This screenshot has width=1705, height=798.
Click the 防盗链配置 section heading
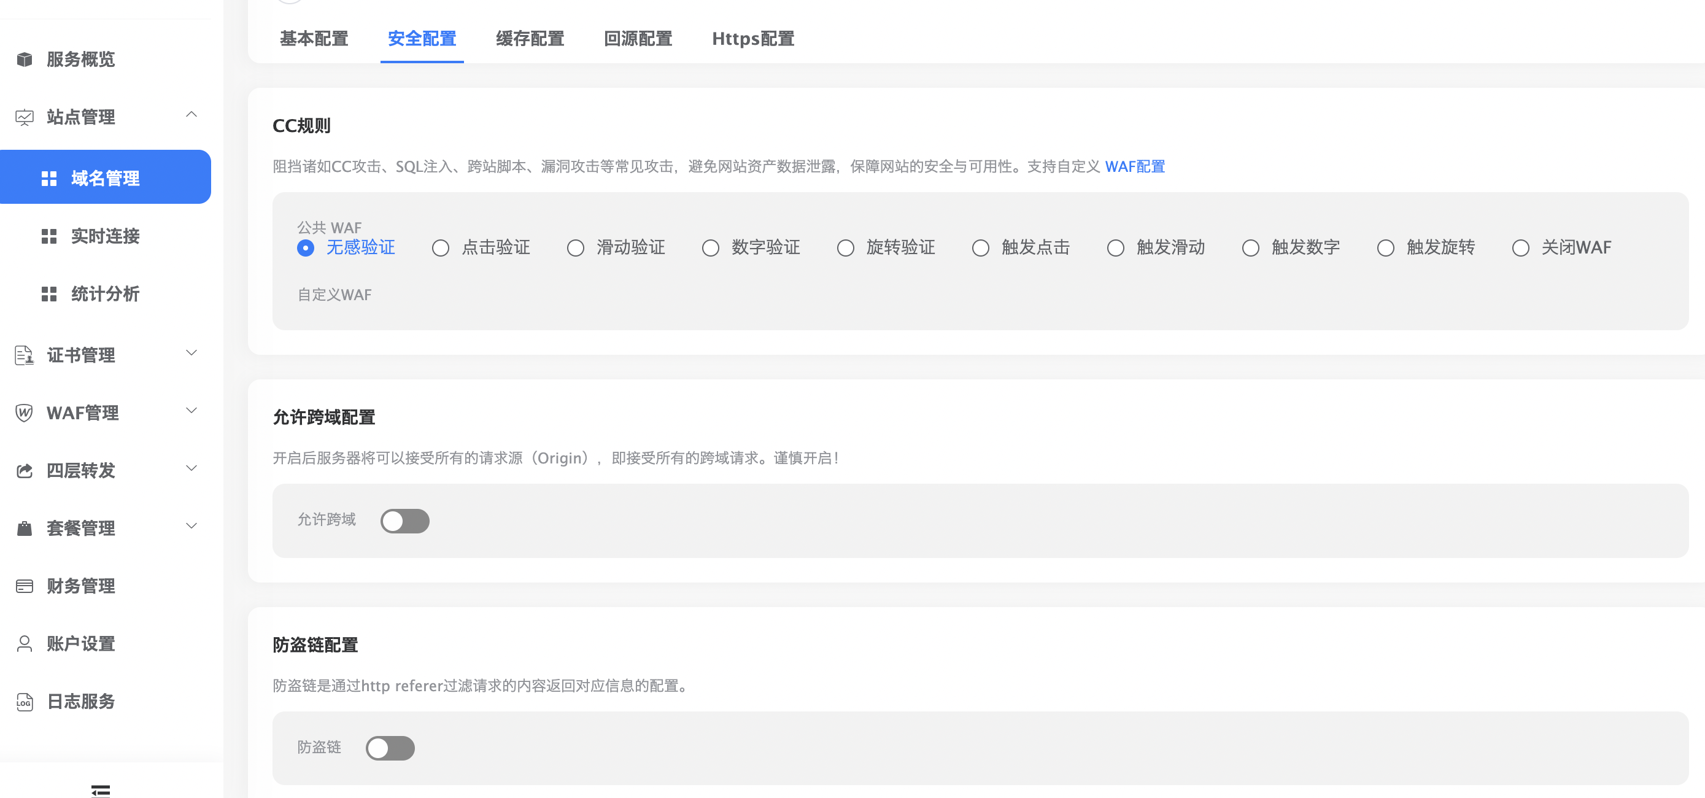[315, 645]
